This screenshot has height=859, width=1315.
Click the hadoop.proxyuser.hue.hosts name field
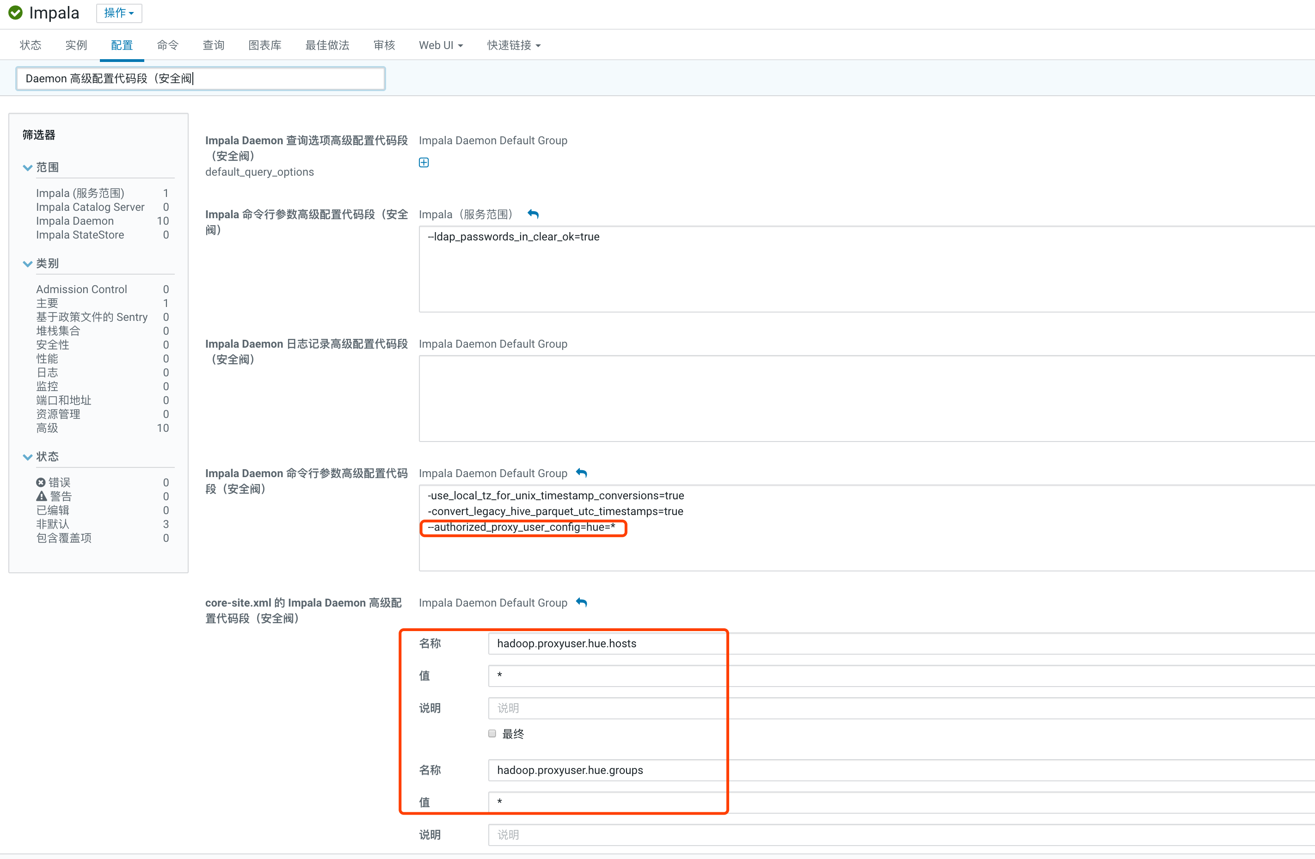[x=608, y=644]
